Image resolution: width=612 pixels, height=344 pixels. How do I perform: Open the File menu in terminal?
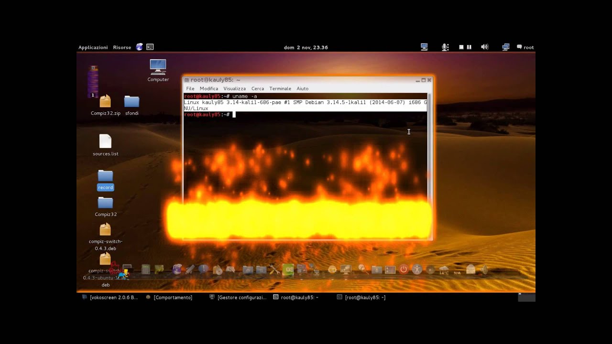[190, 88]
